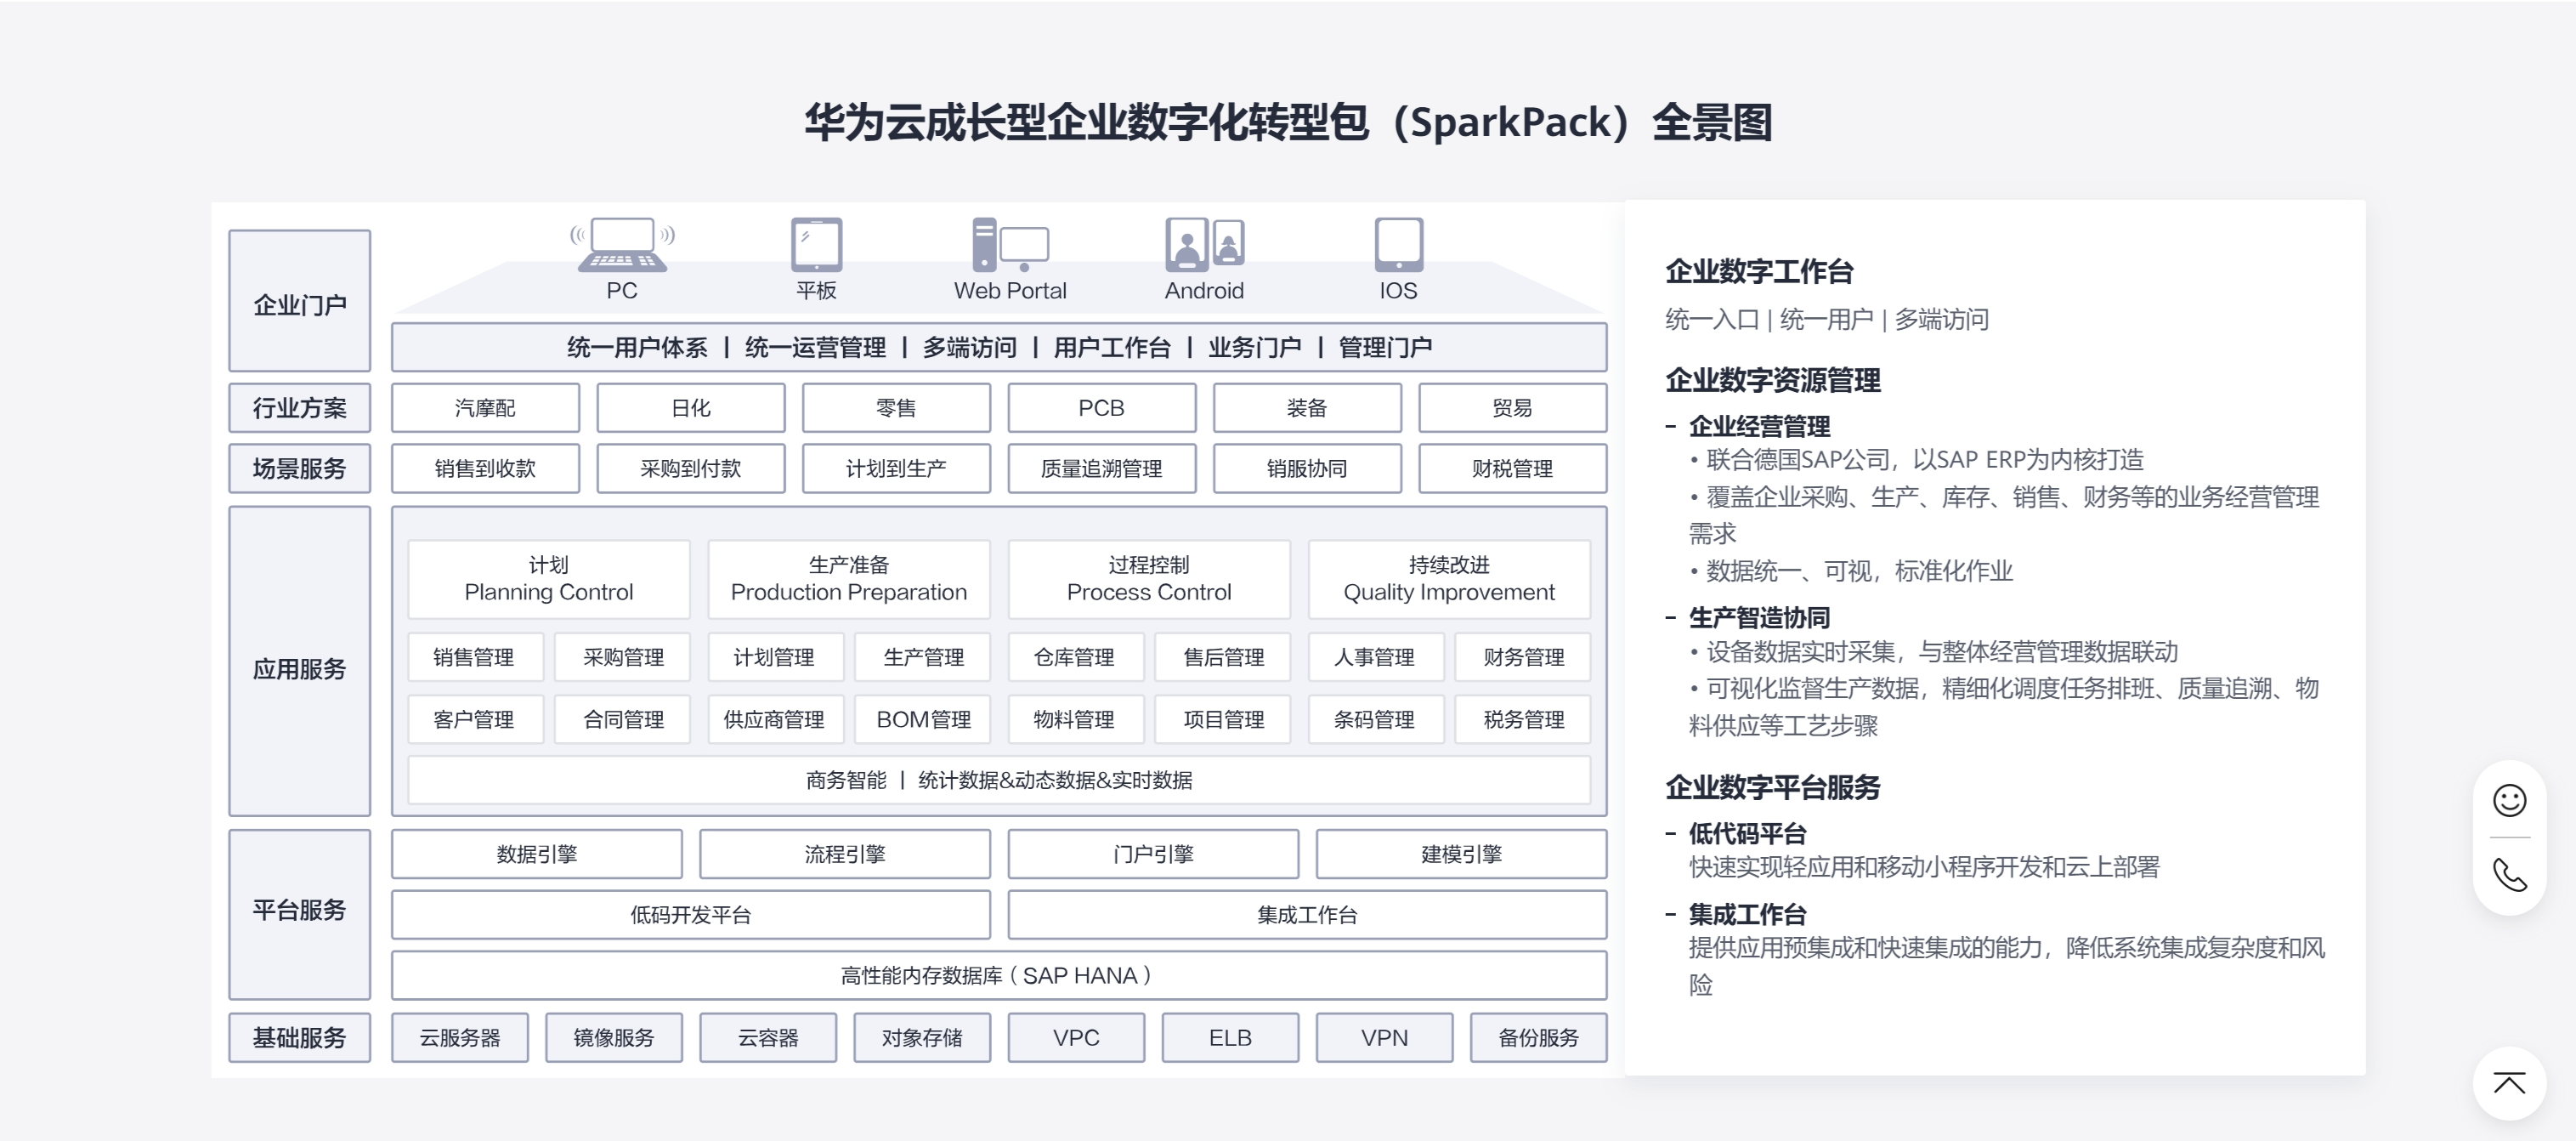Viewport: 2576px width, 1141px height.
Task: Select the 应用服务 category box
Action: point(299,661)
